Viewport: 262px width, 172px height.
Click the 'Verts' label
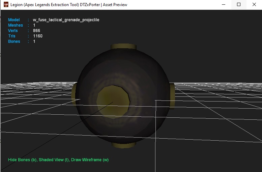click(x=13, y=31)
